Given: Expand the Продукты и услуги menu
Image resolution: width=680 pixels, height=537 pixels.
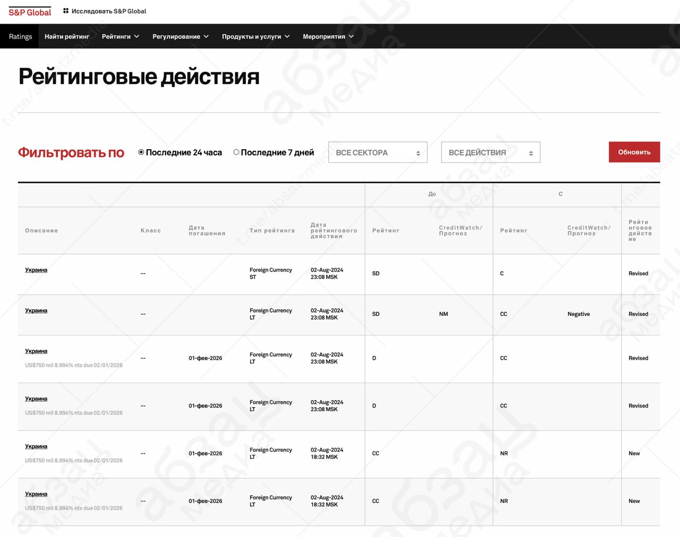Looking at the screenshot, I should click(256, 37).
